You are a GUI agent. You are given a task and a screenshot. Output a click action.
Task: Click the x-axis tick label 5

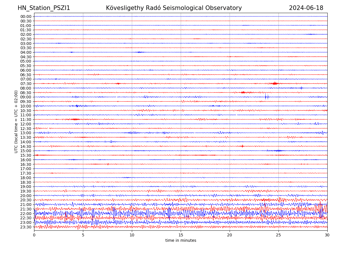pyautogui.click(x=83, y=235)
